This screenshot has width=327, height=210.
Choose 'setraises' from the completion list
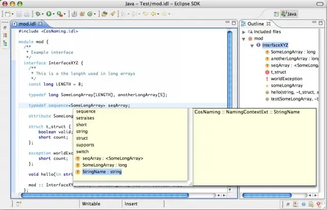(x=85, y=118)
